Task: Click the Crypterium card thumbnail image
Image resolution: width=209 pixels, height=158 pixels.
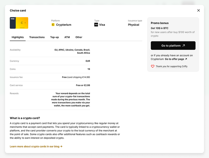Action: pos(19,23)
